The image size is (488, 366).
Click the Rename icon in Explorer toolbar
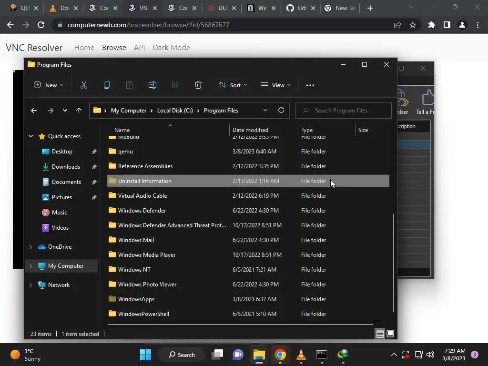(152, 85)
